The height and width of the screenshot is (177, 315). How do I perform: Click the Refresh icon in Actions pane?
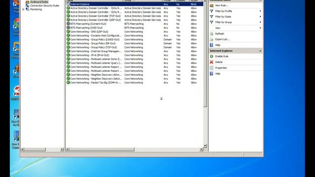pos(212,34)
